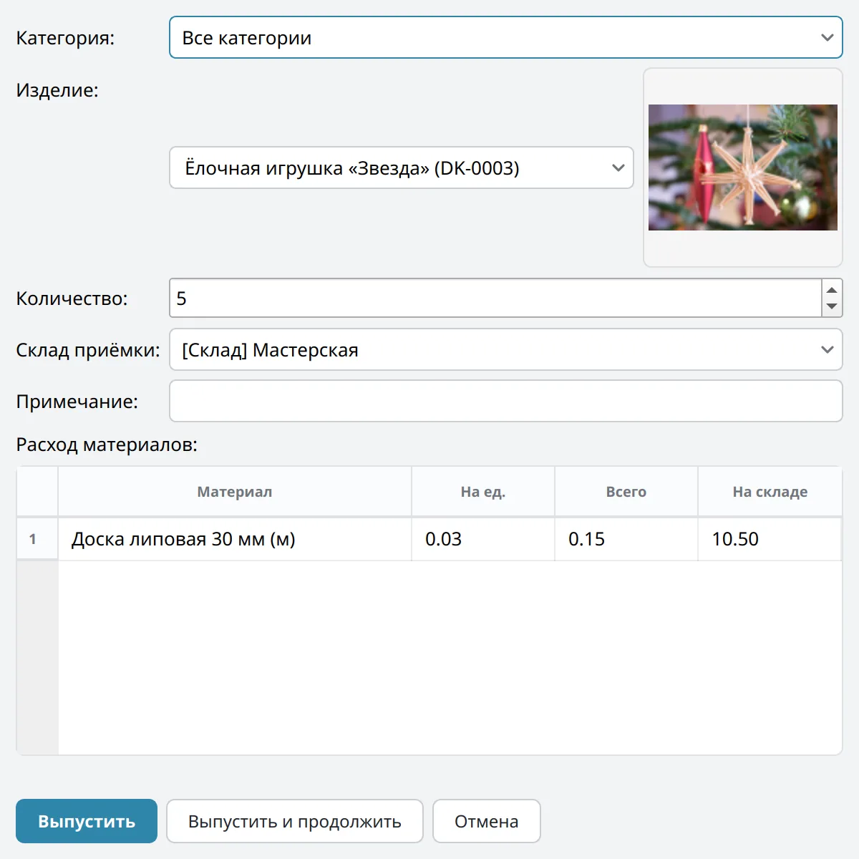Screen dimensions: 859x859
Task: Select the Доска липовая 30 мм row cell
Action: [x=235, y=539]
